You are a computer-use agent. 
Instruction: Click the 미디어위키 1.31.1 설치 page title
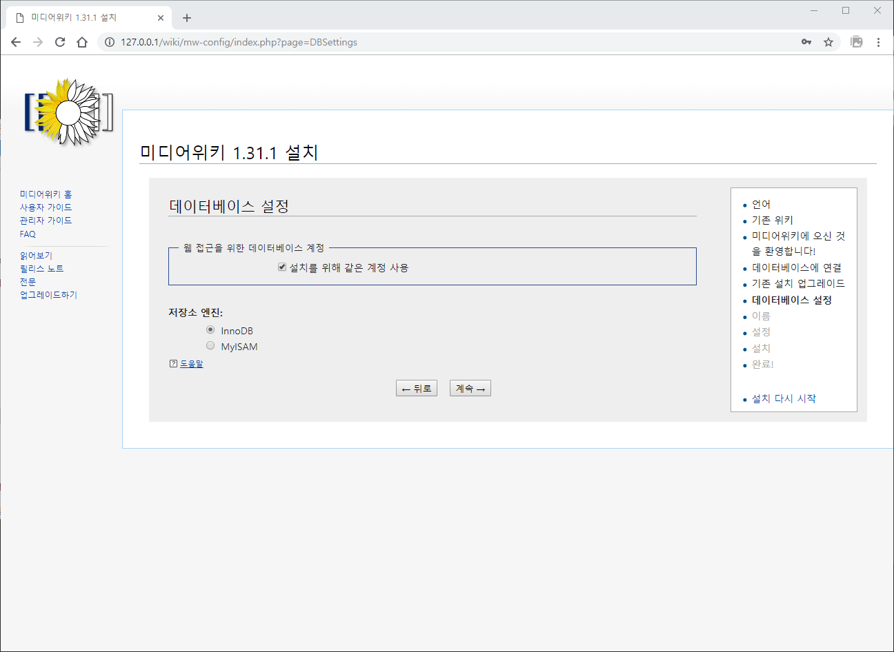coord(229,152)
